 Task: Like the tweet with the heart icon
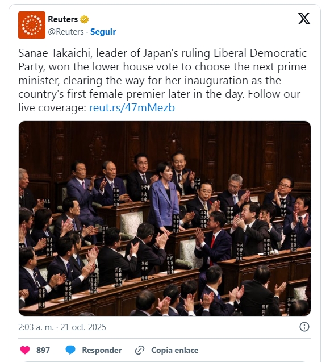[x=25, y=350]
